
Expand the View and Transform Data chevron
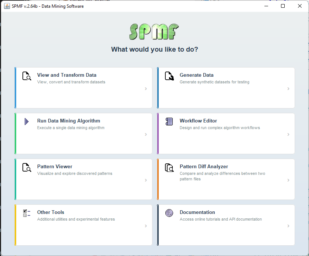tap(146, 89)
